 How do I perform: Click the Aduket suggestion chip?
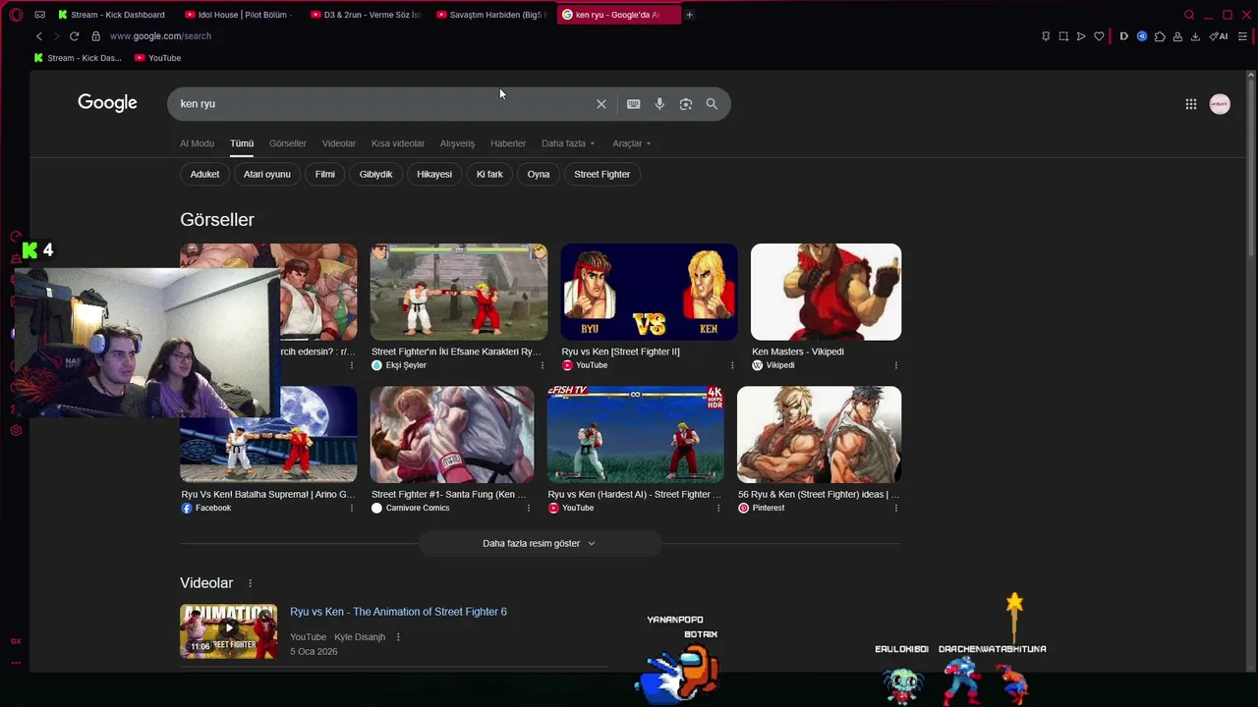pyautogui.click(x=204, y=174)
